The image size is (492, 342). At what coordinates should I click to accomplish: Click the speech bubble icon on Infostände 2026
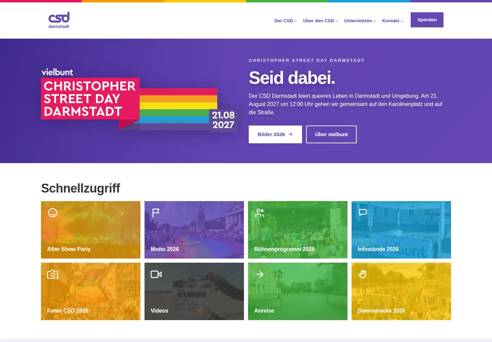pos(363,212)
